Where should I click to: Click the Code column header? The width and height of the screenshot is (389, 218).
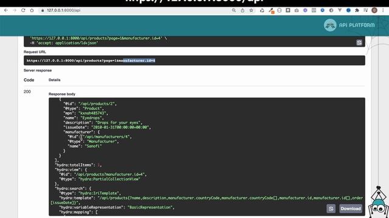click(29, 80)
